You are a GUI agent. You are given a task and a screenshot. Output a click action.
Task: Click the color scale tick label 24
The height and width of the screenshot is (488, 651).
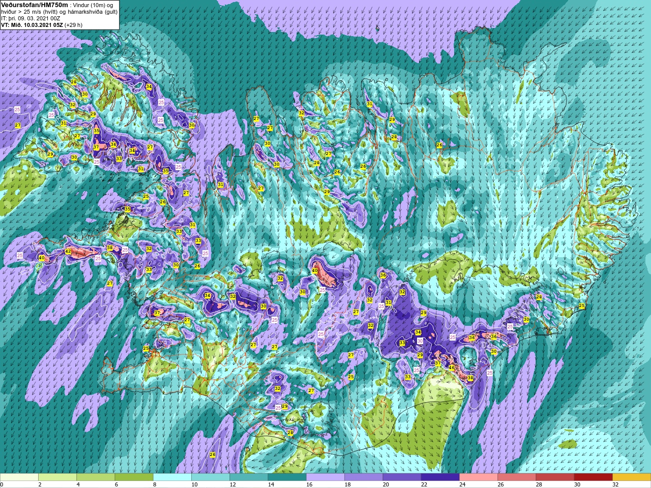[462, 484]
